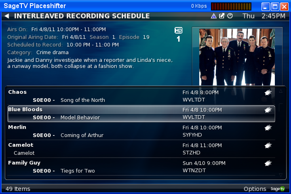
Task: Click the power icon in header
Action: pyautogui.click(x=230, y=16)
